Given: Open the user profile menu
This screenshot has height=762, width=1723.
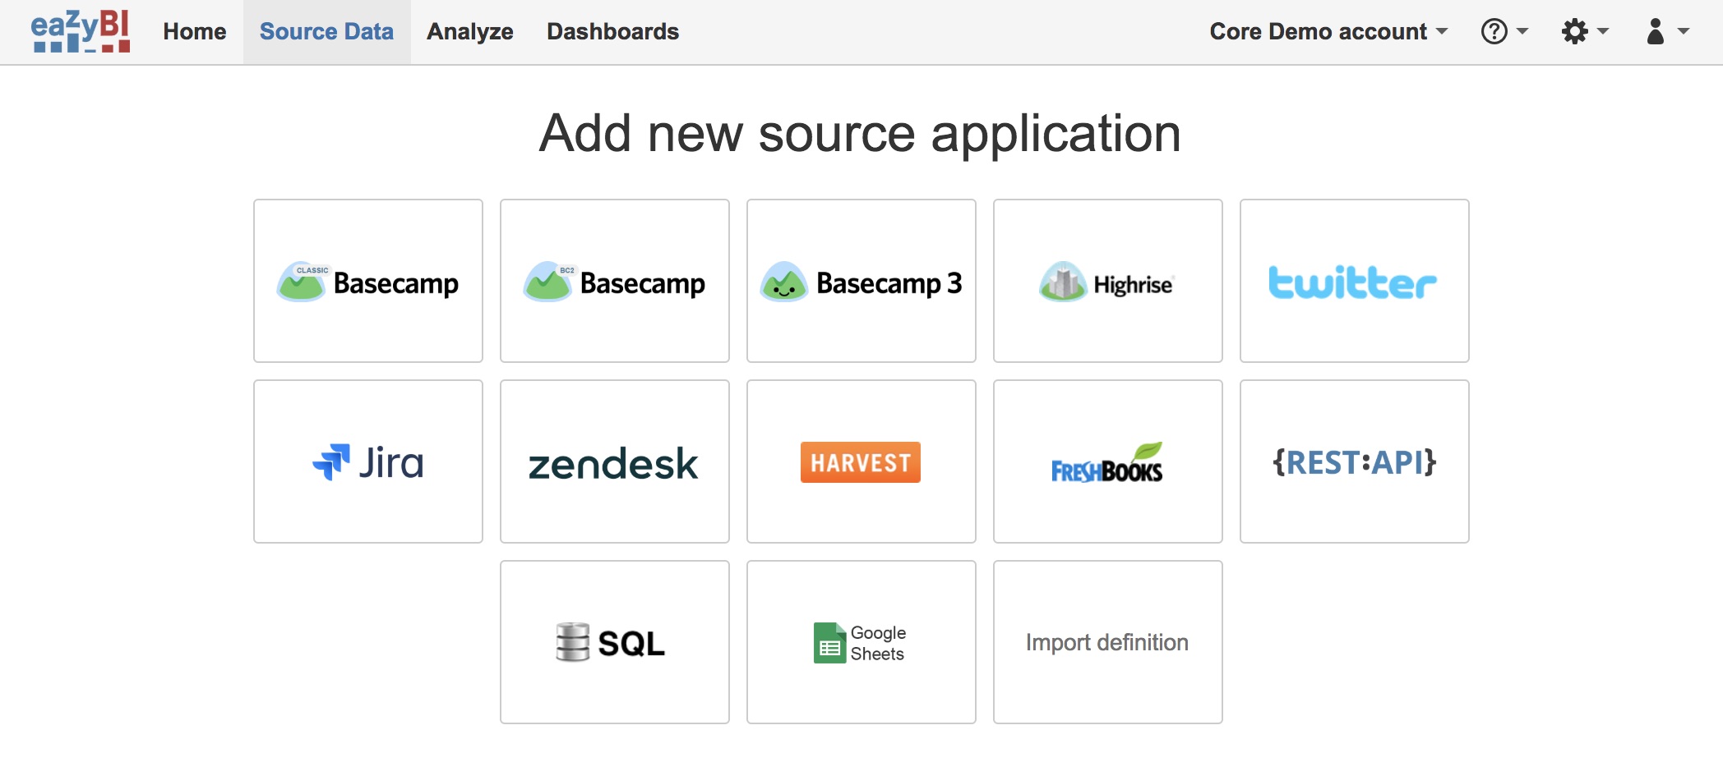Looking at the screenshot, I should (1667, 32).
